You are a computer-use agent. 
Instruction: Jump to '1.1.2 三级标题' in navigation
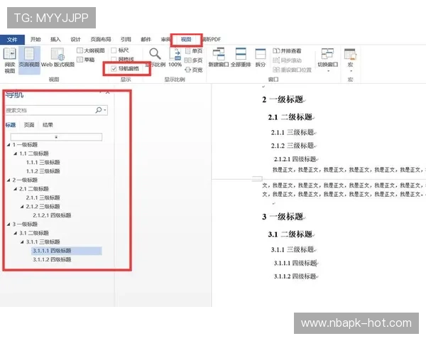(x=43, y=171)
